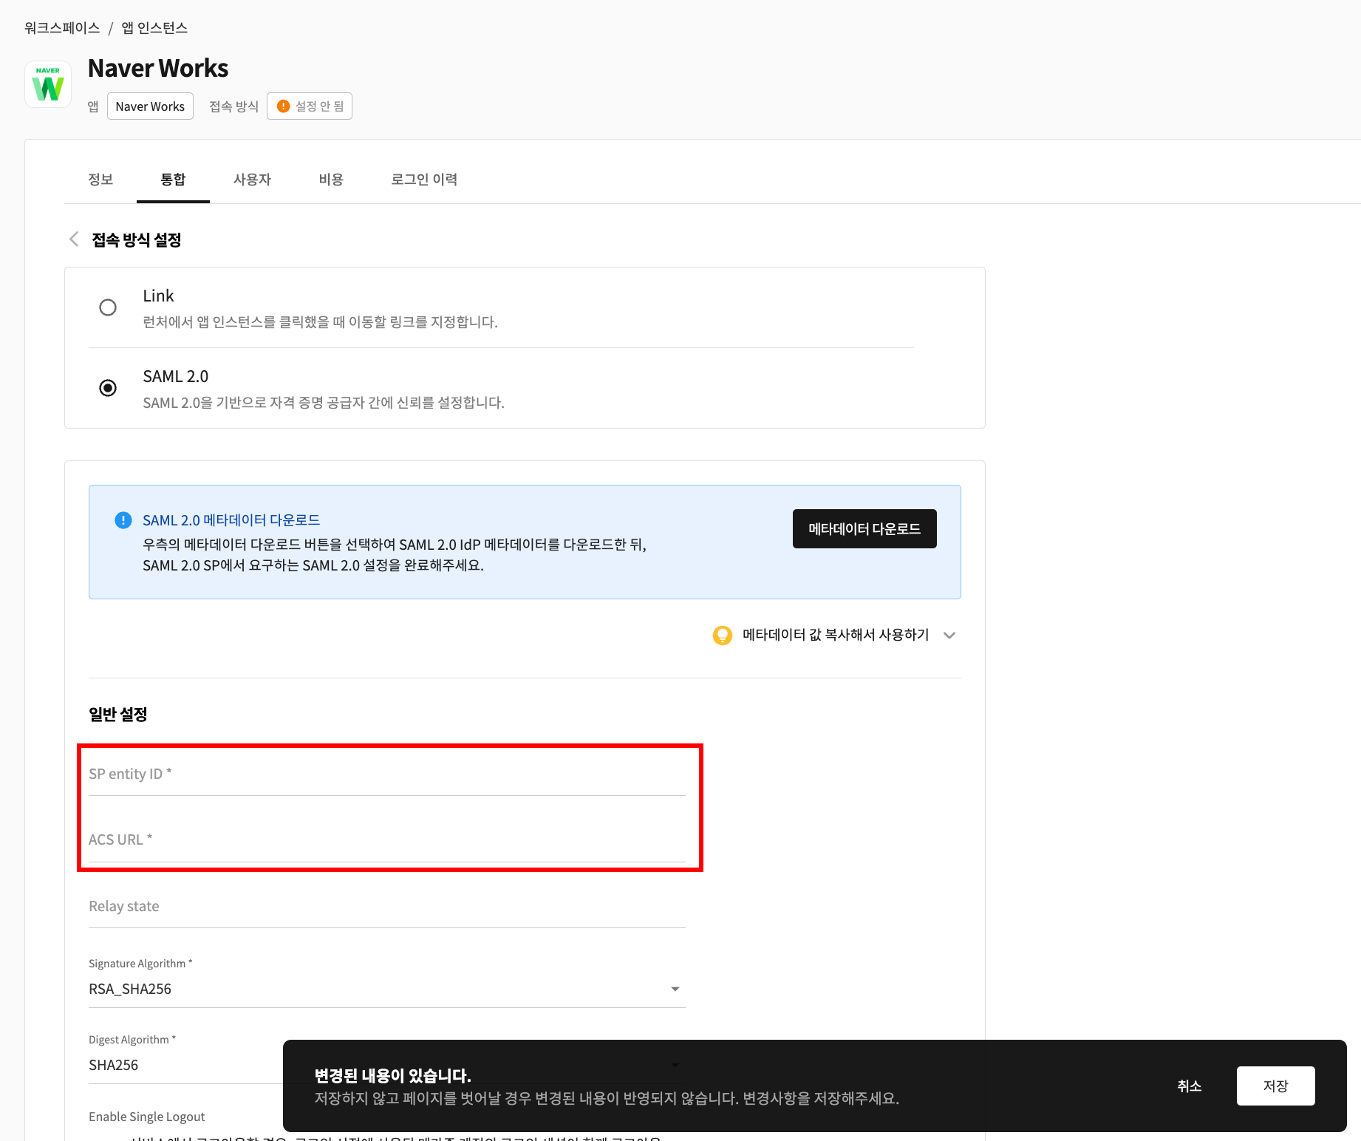Image resolution: width=1361 pixels, height=1141 pixels.
Task: Select the Link radio button
Action: 108,307
